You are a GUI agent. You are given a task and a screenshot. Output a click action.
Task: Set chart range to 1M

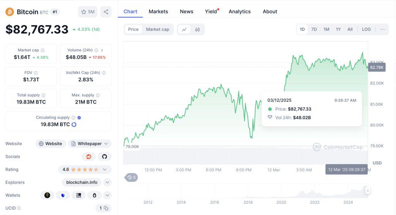[x=326, y=29]
